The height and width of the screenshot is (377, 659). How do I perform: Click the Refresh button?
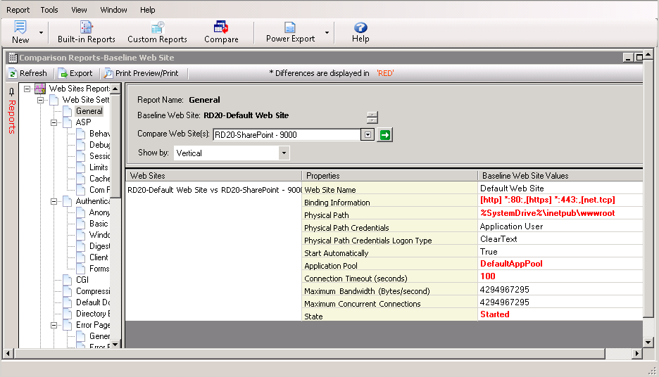click(28, 73)
